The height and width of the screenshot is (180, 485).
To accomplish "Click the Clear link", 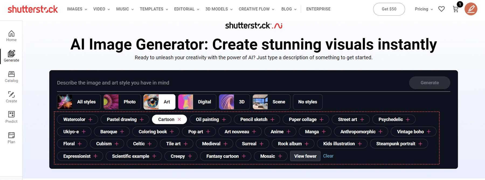I will click(x=328, y=156).
